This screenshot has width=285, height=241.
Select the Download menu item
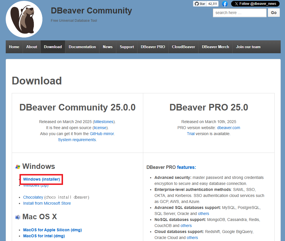point(53,47)
